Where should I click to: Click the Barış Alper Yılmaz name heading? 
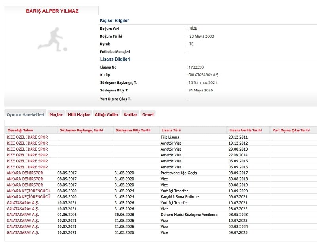pos(52,11)
